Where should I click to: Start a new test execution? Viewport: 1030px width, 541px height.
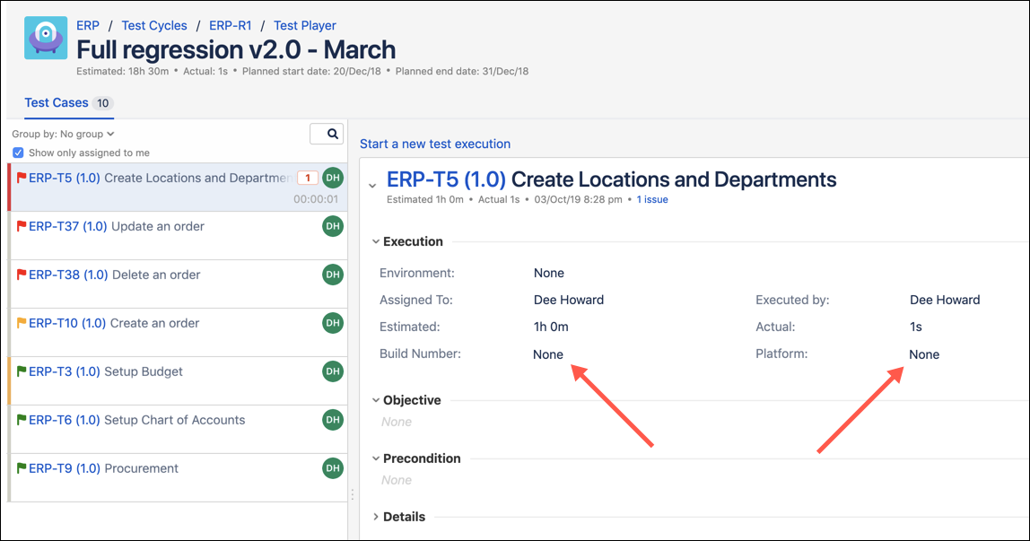tap(435, 144)
